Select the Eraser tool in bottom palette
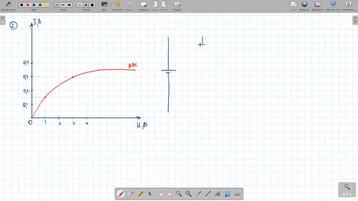This screenshot has height=201, width=358. click(x=130, y=194)
